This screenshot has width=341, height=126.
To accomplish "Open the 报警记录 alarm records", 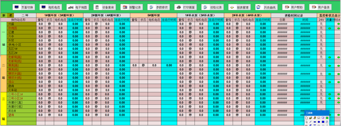I will click(132, 7).
